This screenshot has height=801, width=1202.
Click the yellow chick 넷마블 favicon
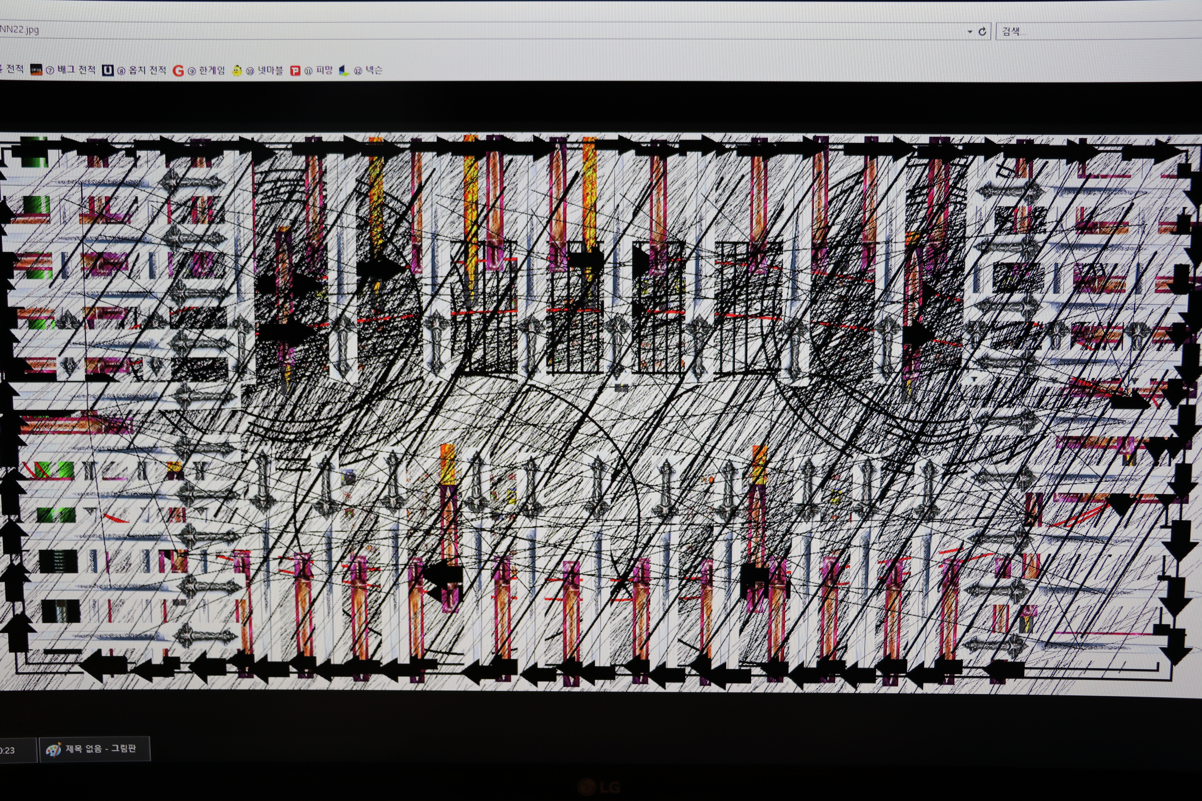tap(237, 71)
